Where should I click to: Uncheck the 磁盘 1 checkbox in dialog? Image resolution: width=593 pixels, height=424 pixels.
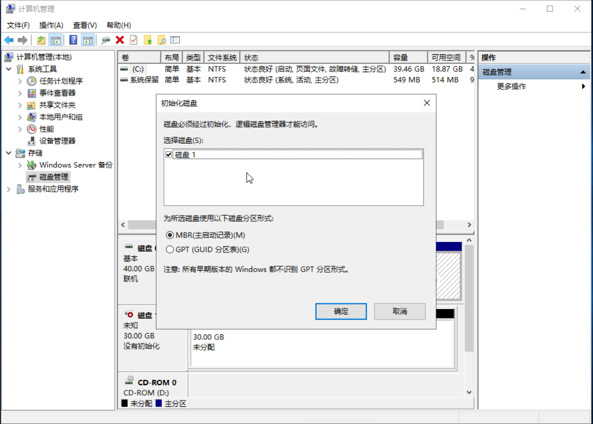click(168, 155)
